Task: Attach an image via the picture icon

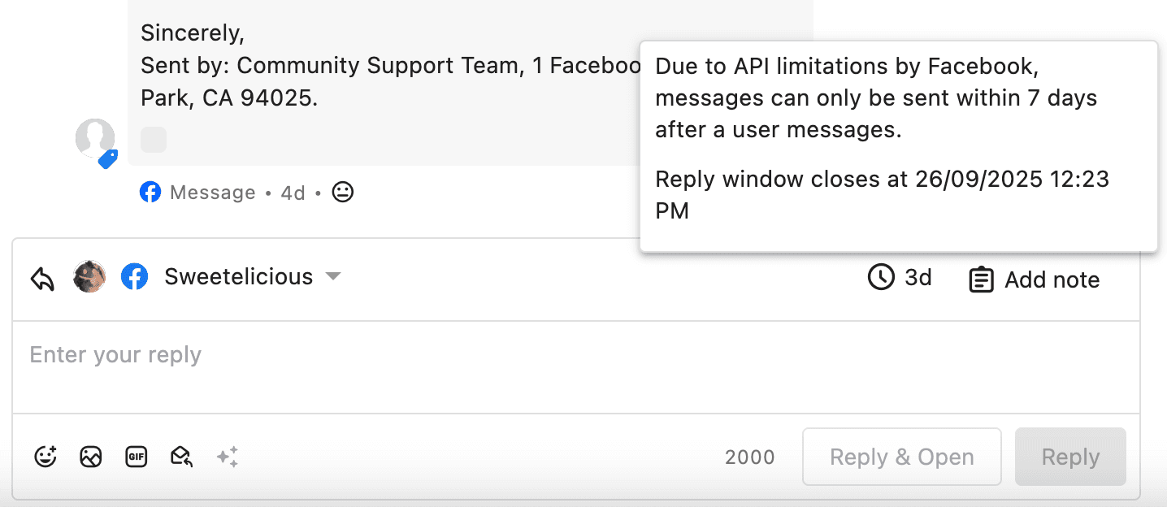Action: tap(90, 457)
